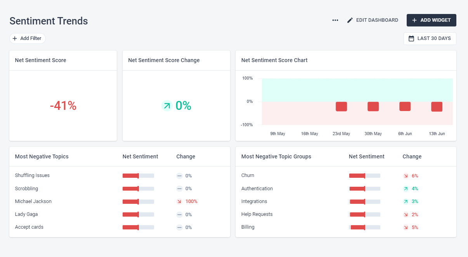The width and height of the screenshot is (468, 257).
Task: Select the Integrations topic group row
Action: [346, 201]
